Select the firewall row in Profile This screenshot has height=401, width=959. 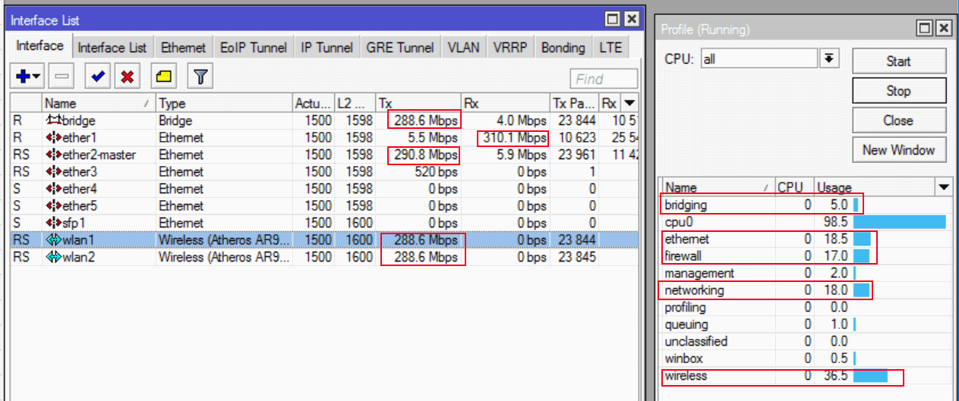(x=806, y=255)
